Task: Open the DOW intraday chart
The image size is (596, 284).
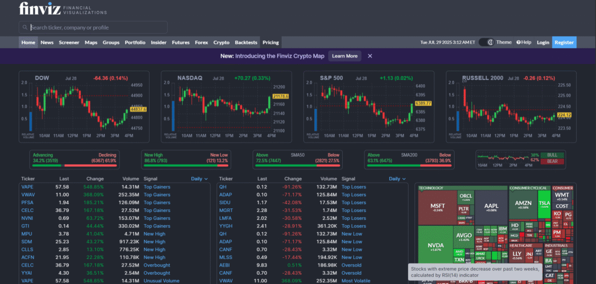Action: [84, 107]
